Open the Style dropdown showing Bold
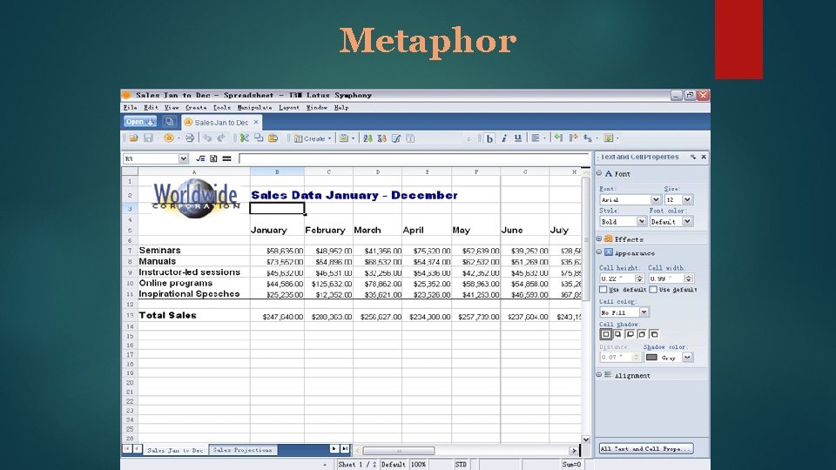The image size is (836, 470). (642, 221)
